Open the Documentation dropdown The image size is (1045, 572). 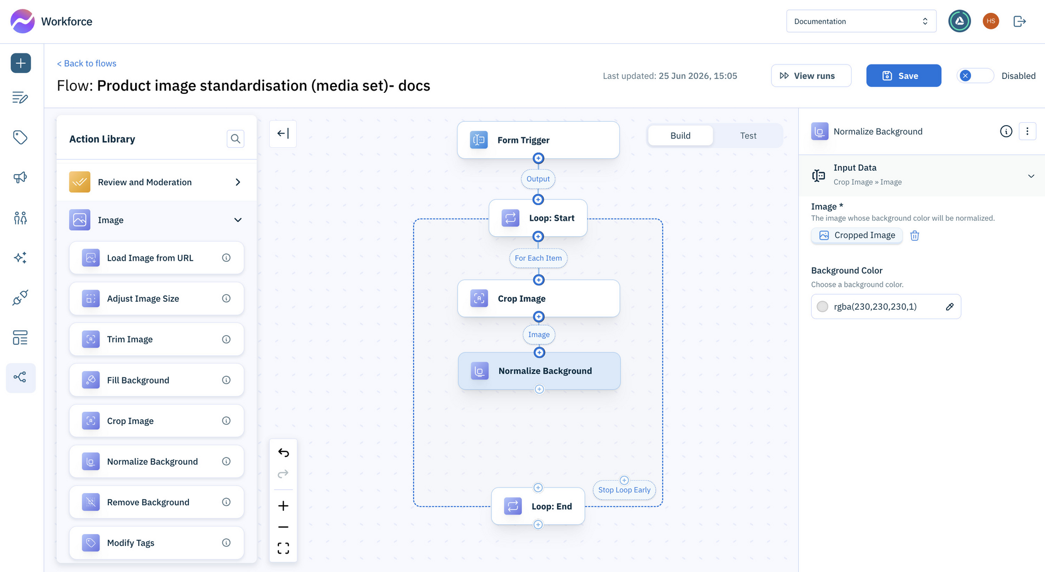861,21
